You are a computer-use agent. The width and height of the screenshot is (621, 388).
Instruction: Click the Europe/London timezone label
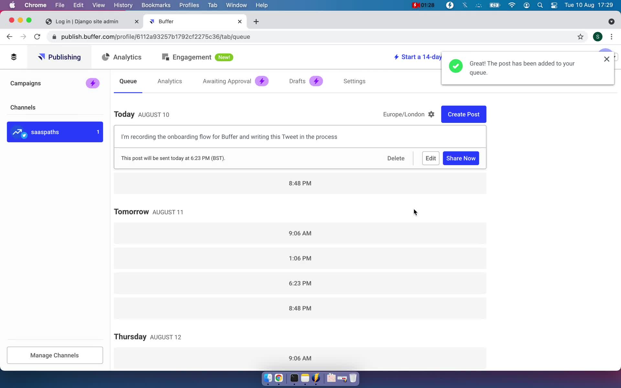point(404,114)
